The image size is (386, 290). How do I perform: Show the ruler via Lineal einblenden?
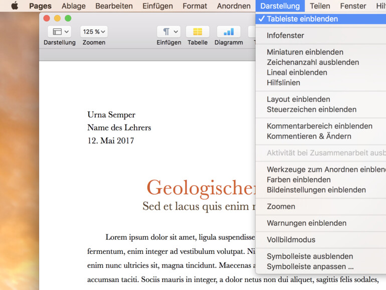pyautogui.click(x=321, y=72)
